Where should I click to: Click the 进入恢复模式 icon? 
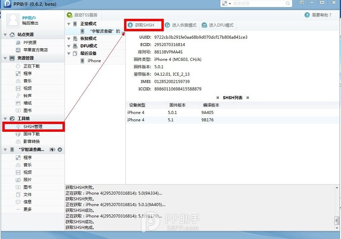point(167,25)
